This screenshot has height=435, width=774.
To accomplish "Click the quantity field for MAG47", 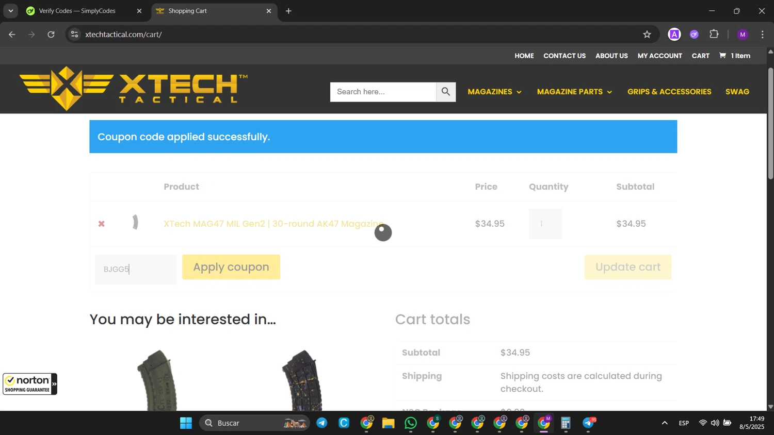I will coord(545,224).
